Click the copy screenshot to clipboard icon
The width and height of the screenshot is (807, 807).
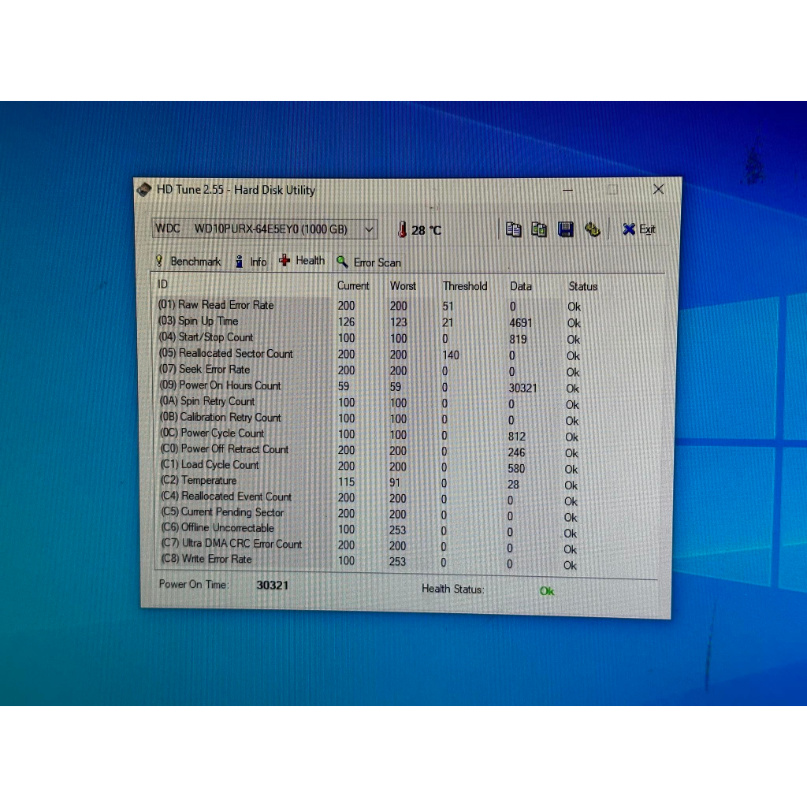[539, 229]
